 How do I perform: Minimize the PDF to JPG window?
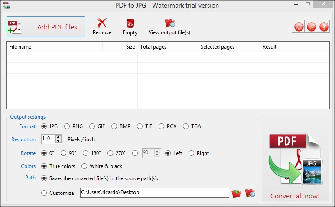pyautogui.click(x=296, y=4)
